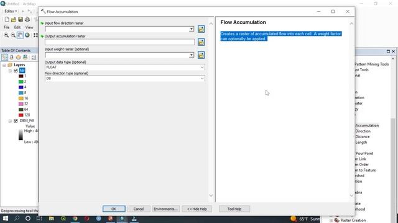Screen dimensions: 398x223
Task: Switch TOC to List By Selection
Action: tap(25, 58)
